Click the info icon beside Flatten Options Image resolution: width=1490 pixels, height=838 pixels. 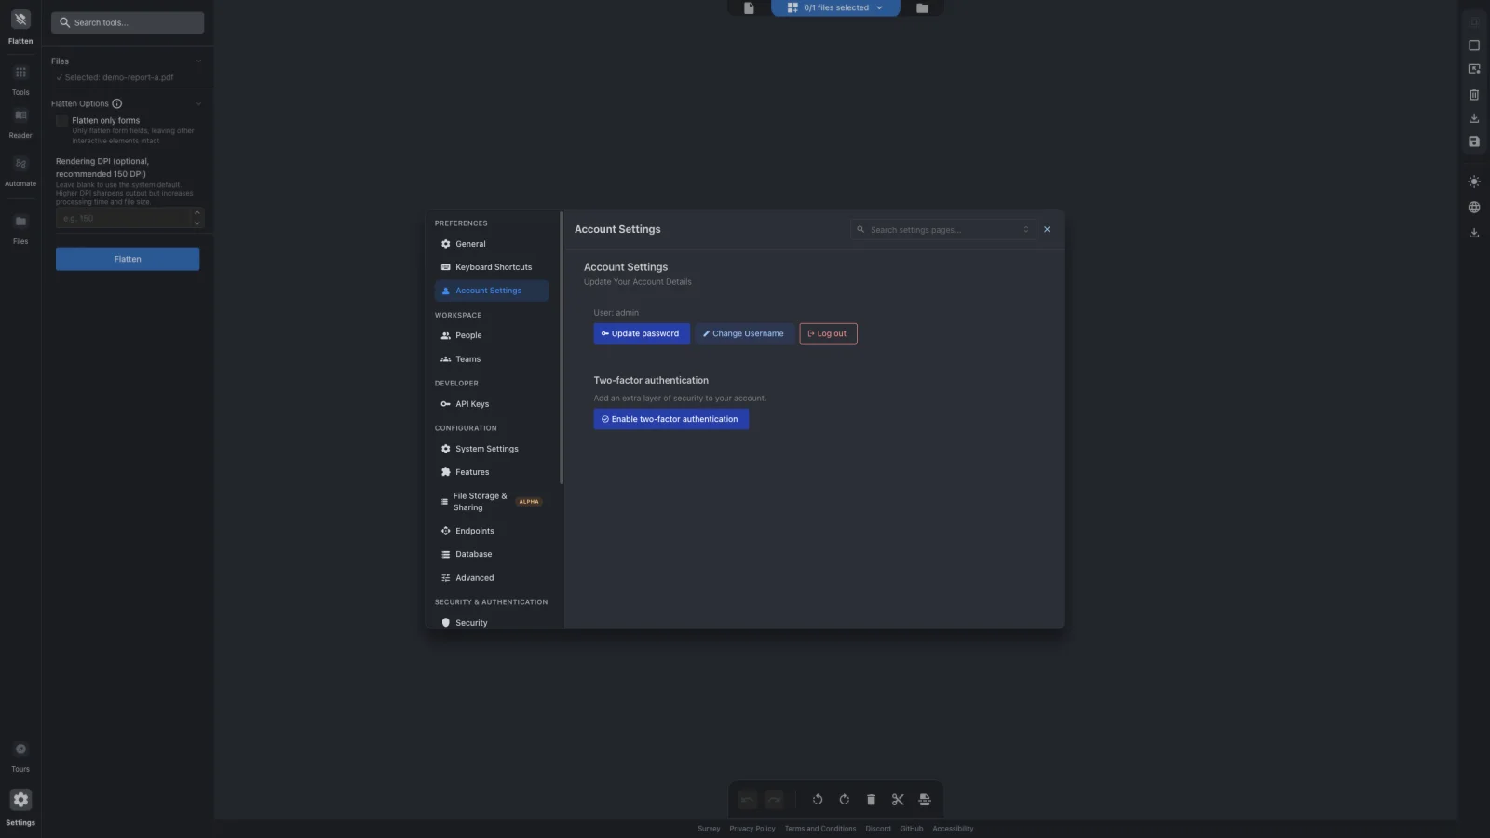point(117,103)
